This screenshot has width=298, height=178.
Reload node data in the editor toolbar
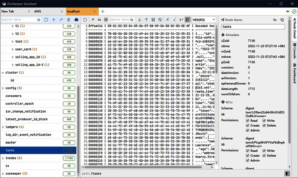(x=85, y=20)
